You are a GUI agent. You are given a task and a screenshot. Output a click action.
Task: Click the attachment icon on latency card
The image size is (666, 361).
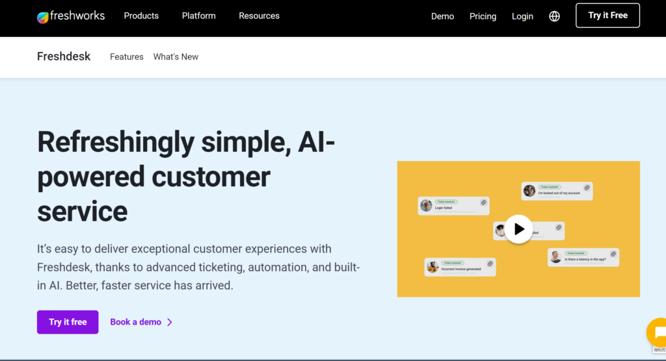click(613, 254)
